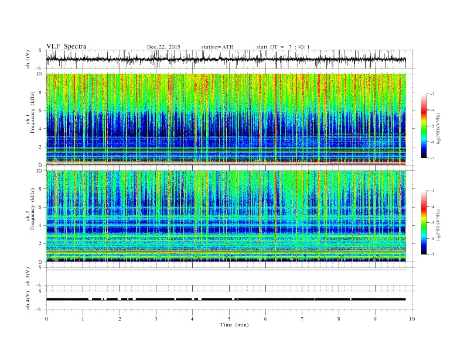Click the "1" tick on the time axis
Screen dimensions: 464x358
pyautogui.click(x=83, y=319)
